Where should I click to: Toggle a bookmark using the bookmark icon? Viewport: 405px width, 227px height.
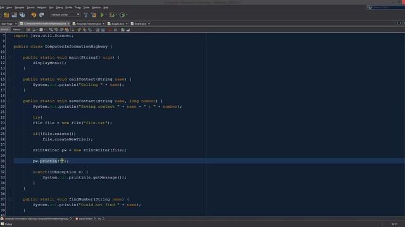coord(90,30)
